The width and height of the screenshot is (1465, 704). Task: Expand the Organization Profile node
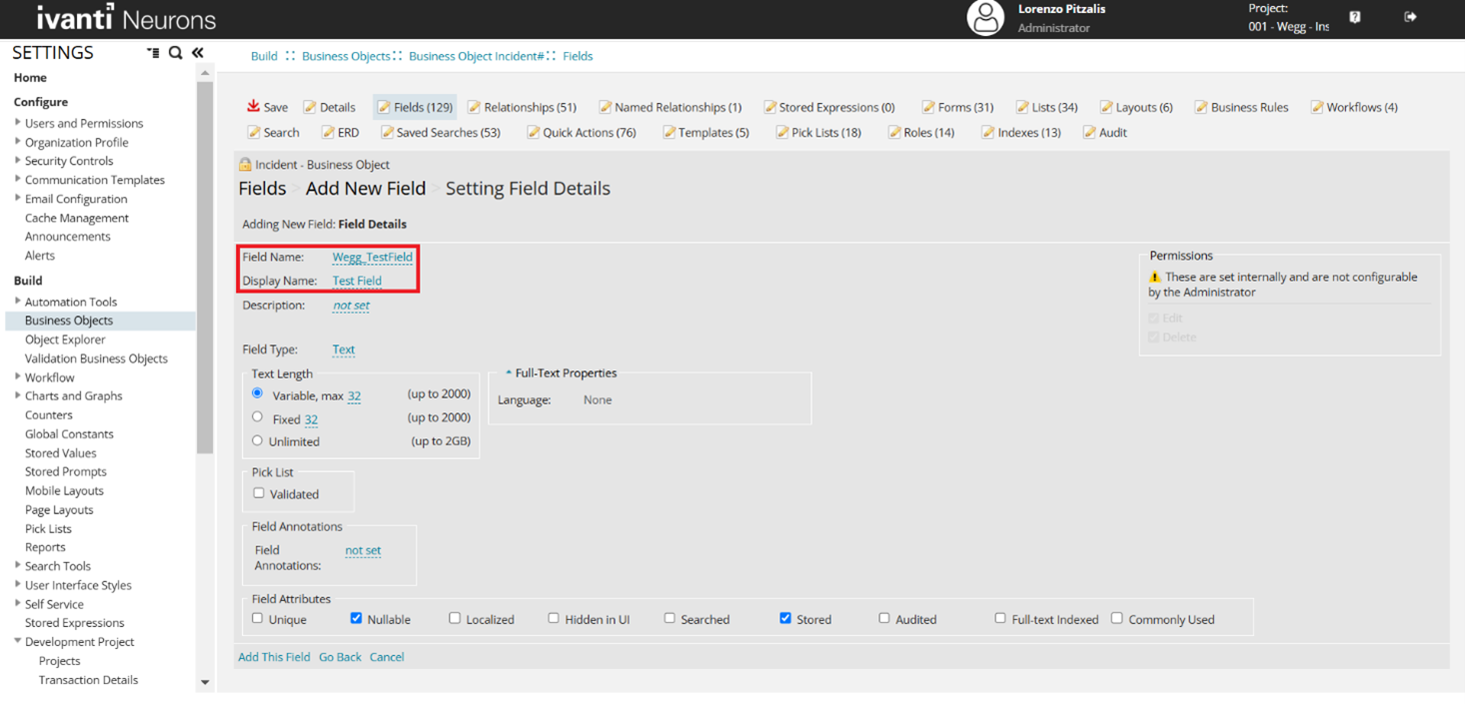(x=18, y=142)
